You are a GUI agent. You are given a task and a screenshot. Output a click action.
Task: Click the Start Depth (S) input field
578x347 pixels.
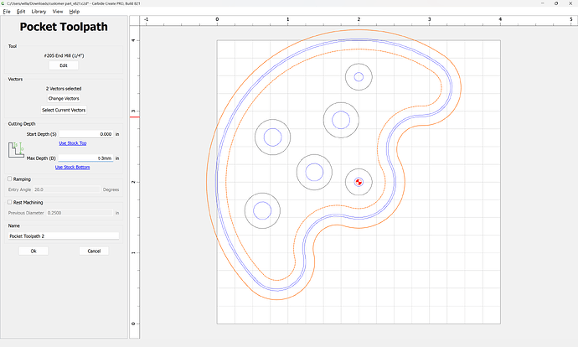[86, 134]
